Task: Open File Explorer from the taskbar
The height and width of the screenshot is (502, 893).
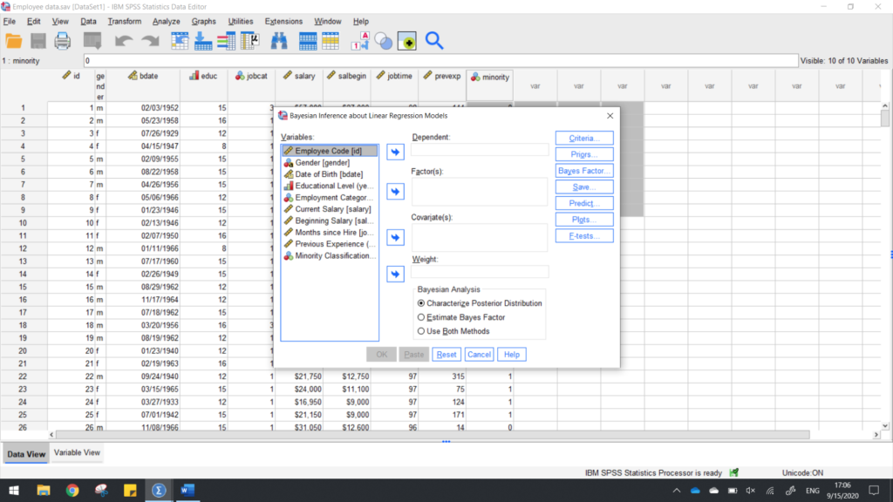Action: click(x=44, y=490)
